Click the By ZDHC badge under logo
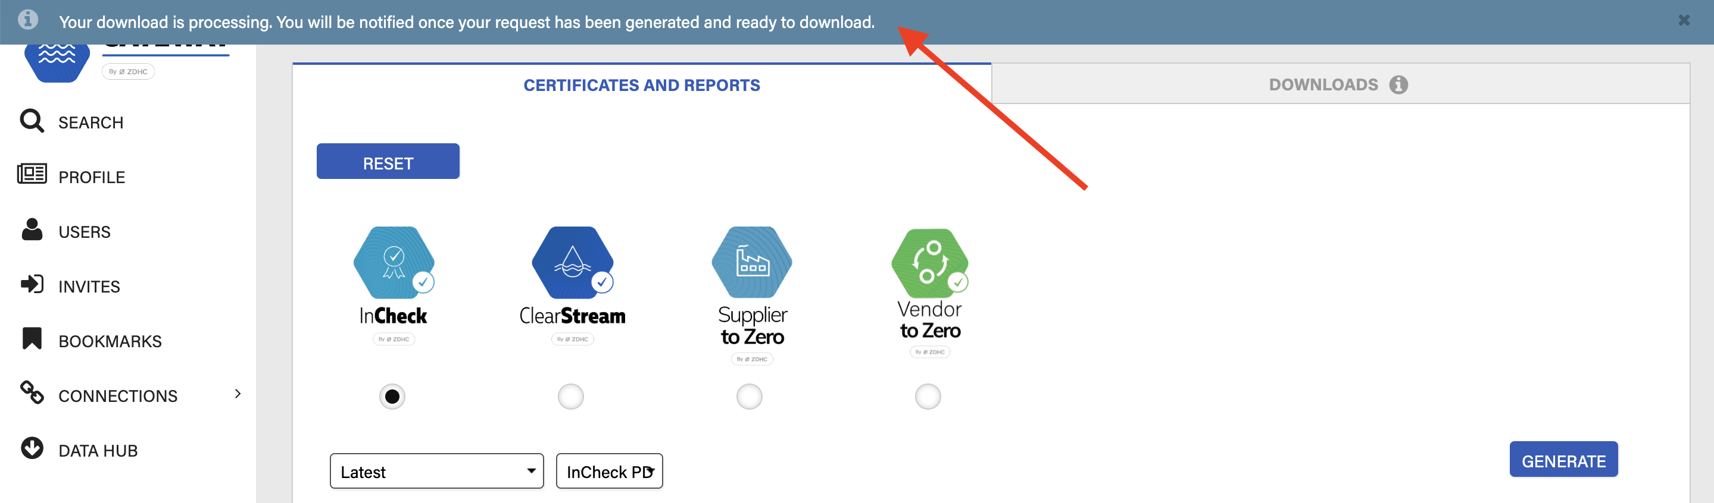Viewport: 1714px width, 503px height. click(x=129, y=72)
